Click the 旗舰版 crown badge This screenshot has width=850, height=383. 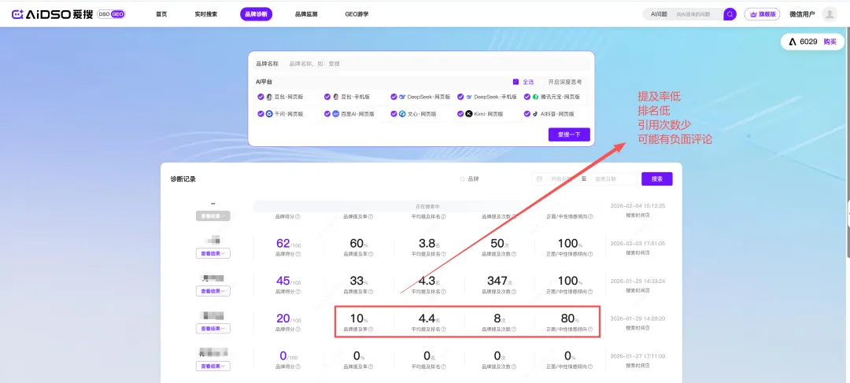tap(762, 14)
